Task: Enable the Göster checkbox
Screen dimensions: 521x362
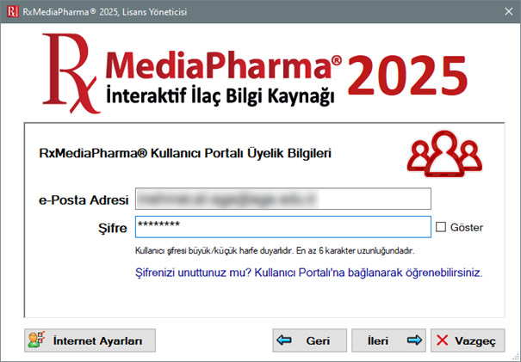Action: [441, 227]
